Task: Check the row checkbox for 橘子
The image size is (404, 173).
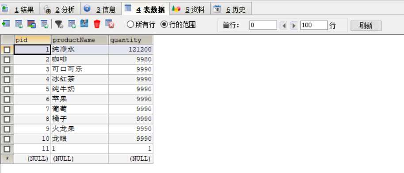Action: click(7, 119)
